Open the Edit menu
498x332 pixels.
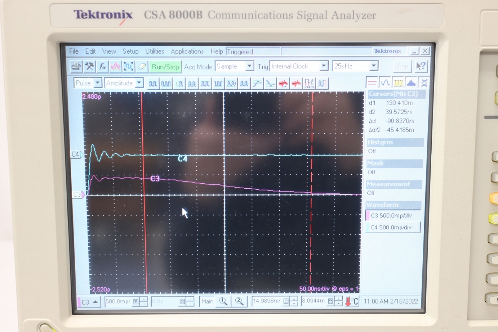[90, 51]
